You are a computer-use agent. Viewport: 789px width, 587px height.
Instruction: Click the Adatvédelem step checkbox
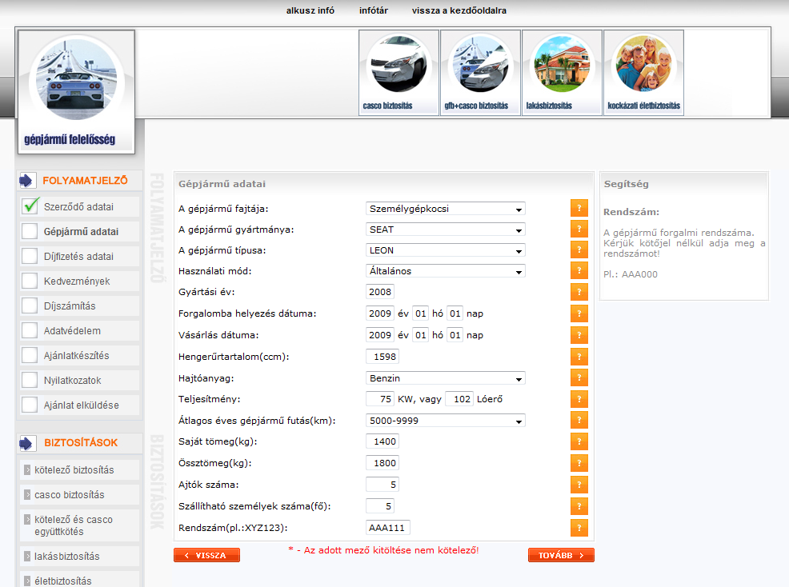30,330
